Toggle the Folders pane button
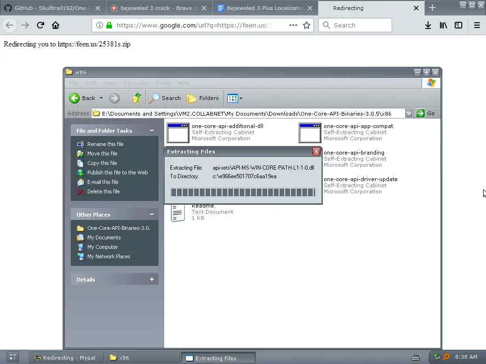This screenshot has height=364, width=486. pyautogui.click(x=203, y=98)
